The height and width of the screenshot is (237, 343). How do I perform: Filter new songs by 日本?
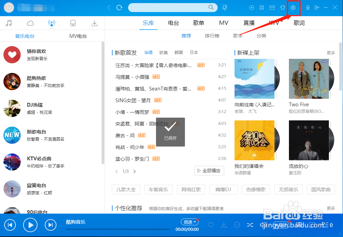tap(194, 52)
